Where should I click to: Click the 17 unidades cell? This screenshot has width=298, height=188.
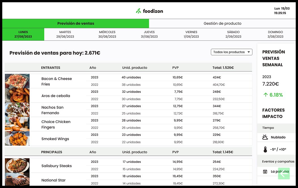click(x=132, y=162)
